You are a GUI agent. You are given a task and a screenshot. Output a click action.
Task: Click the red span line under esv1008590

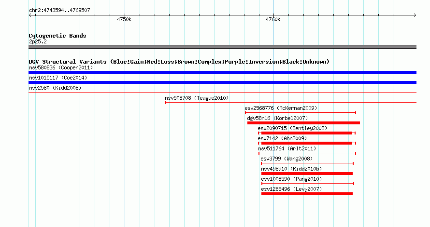point(308,184)
